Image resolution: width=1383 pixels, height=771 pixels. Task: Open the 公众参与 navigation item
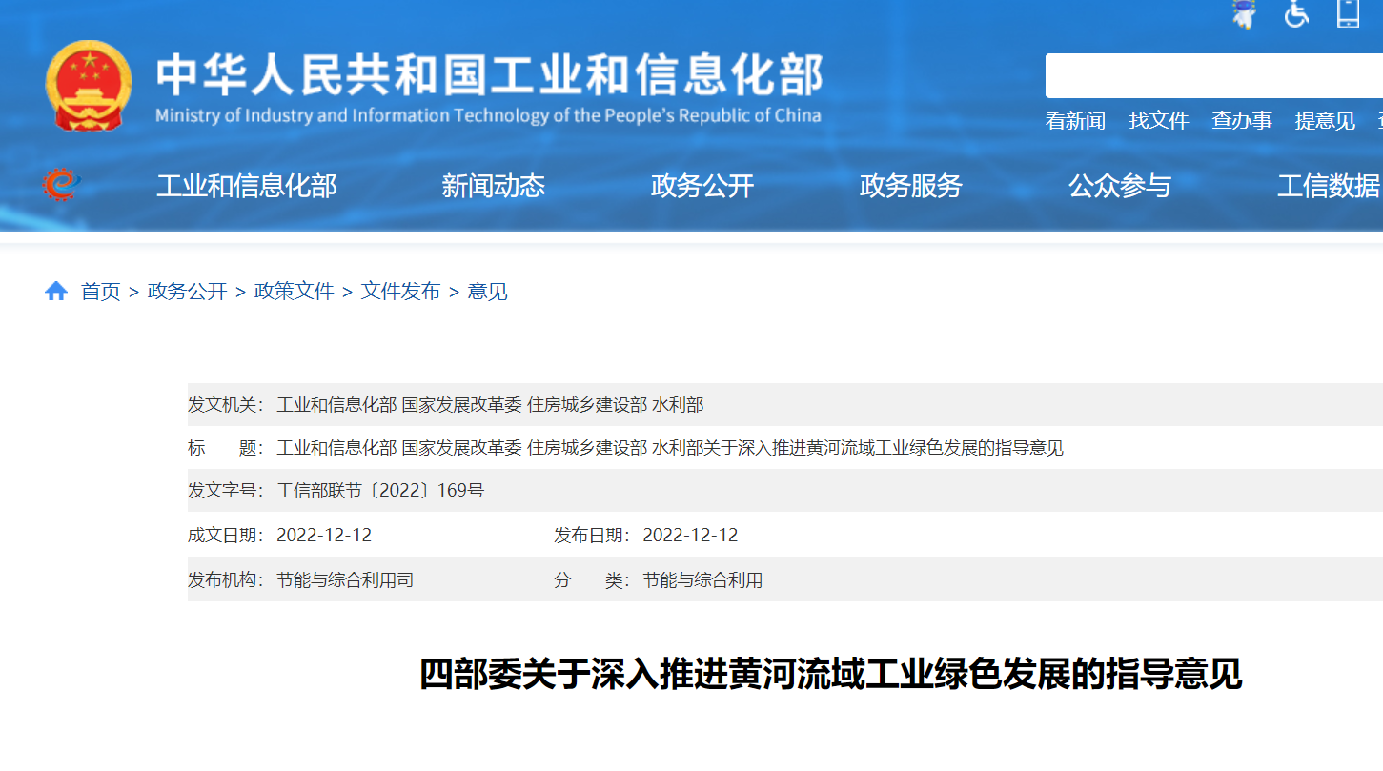(1119, 186)
